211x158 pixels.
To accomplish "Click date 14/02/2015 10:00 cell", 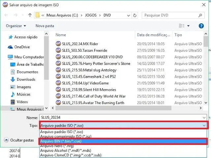I will pos(151,77).
